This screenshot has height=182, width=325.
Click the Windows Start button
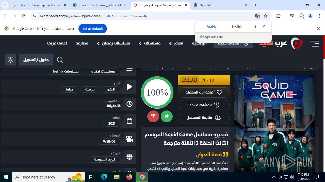click(x=6, y=177)
